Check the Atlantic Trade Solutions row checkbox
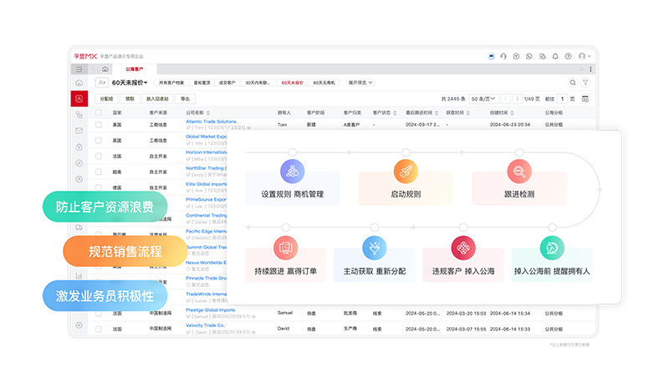This screenshot has height=384, width=664. (x=98, y=124)
